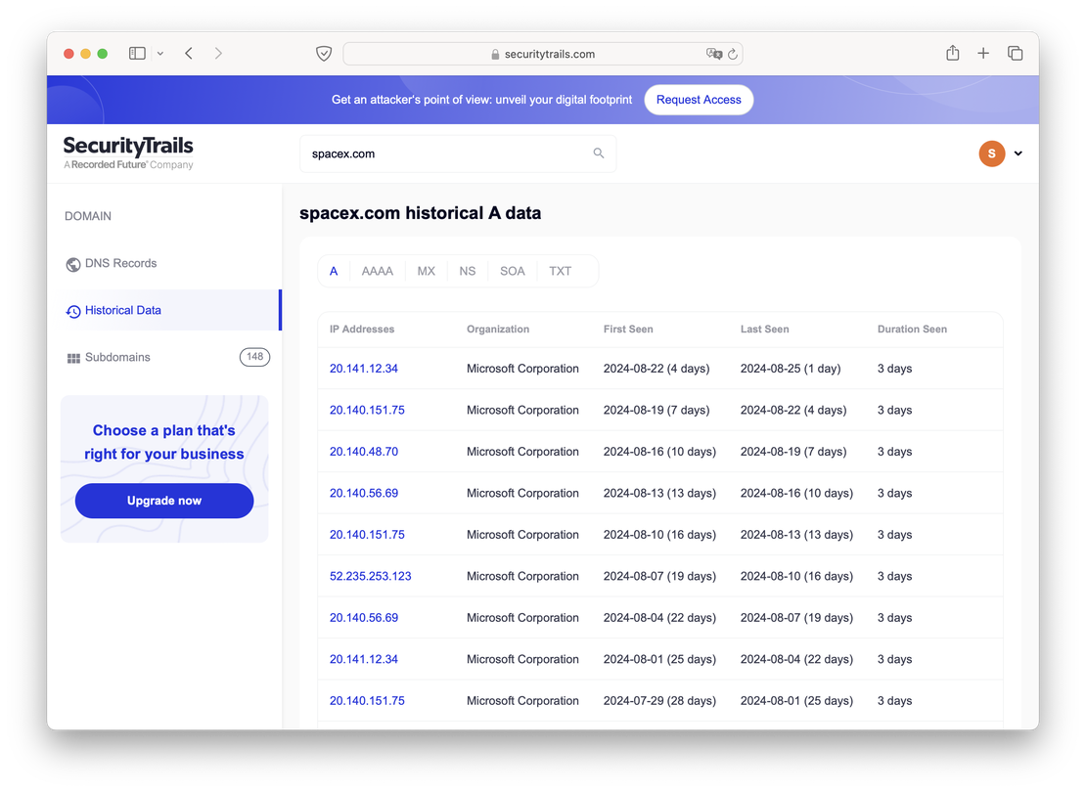
Task: Toggle the browser sidebar icon
Action: [137, 53]
